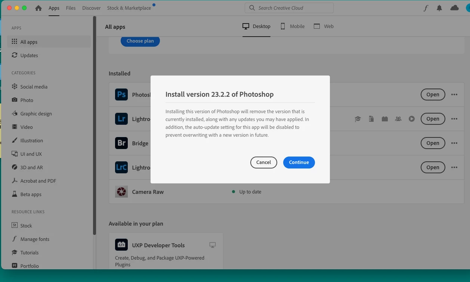Click the search magnifier icon
The image size is (470, 282).
pyautogui.click(x=252, y=8)
